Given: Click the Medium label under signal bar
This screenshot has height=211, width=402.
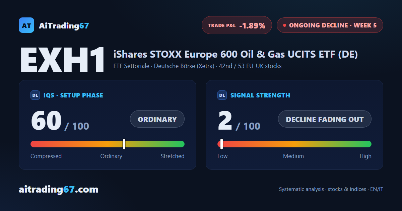Looking at the screenshot, I should 293,156.
